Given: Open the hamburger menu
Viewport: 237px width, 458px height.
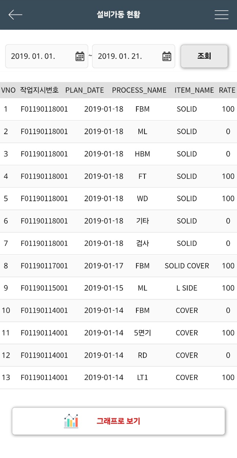Looking at the screenshot, I should 221,15.
